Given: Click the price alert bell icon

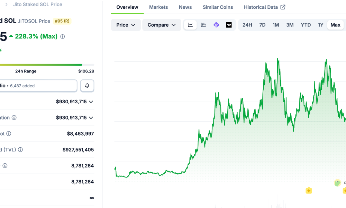Looking at the screenshot, I should (x=87, y=86).
